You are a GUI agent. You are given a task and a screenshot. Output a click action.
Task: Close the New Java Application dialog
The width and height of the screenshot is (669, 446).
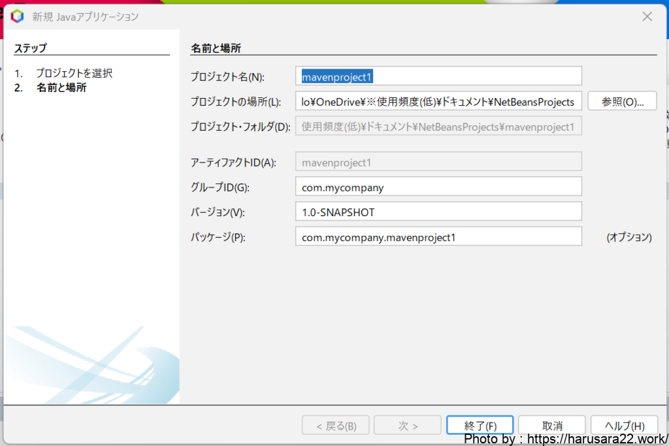click(x=647, y=16)
